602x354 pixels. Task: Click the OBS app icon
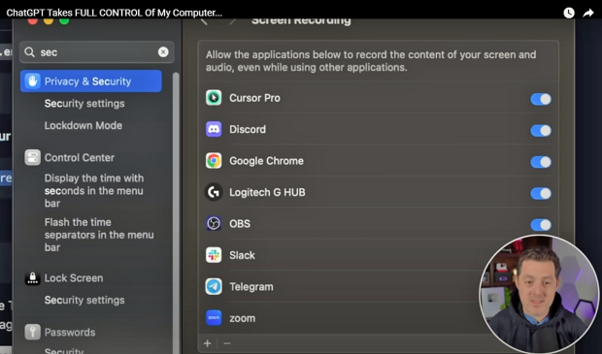[214, 224]
